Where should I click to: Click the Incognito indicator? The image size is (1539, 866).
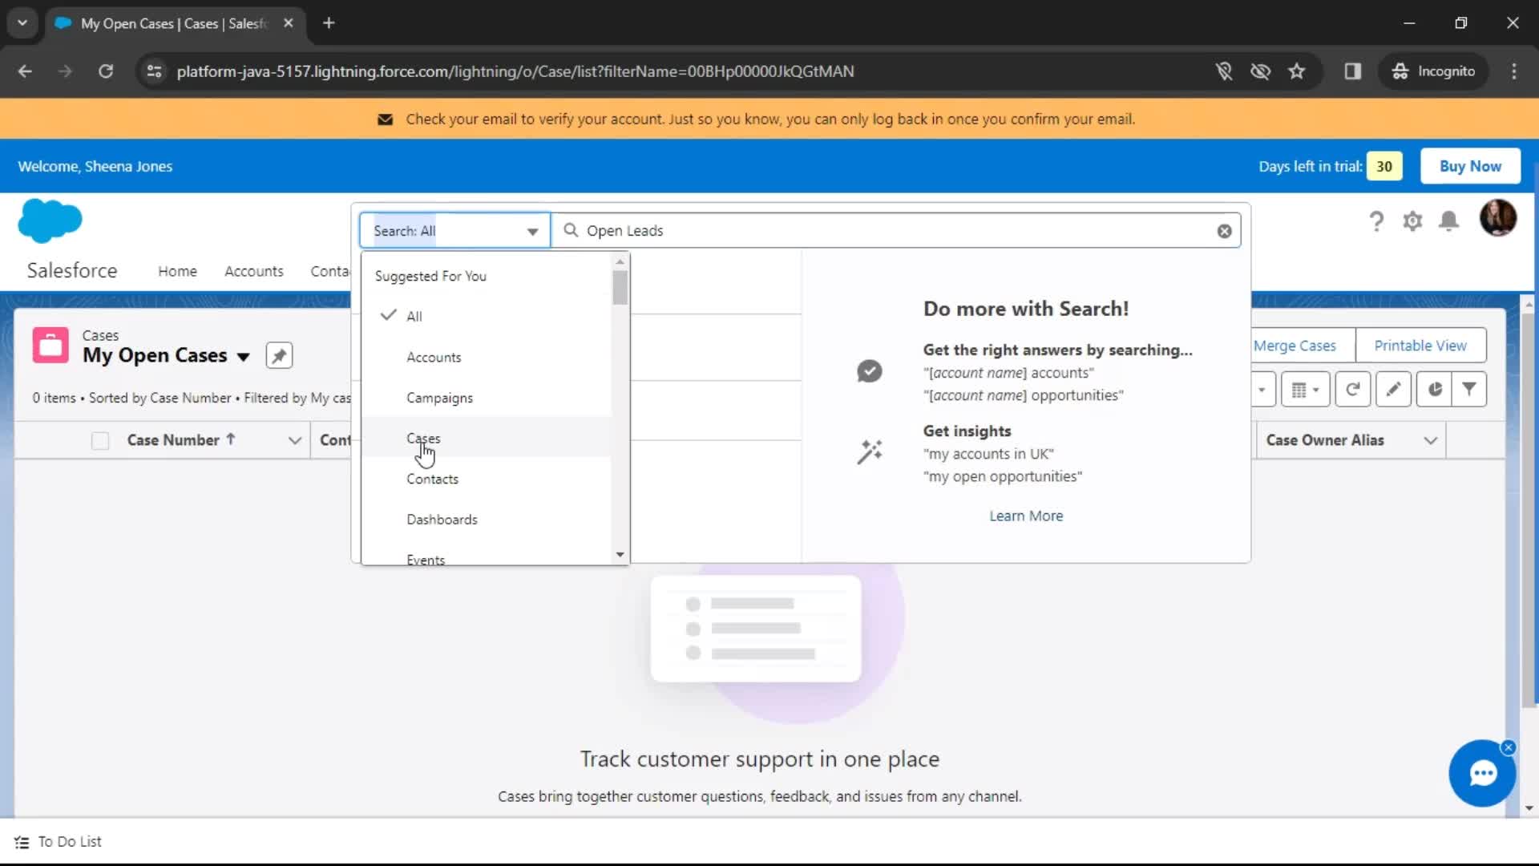pyautogui.click(x=1434, y=71)
